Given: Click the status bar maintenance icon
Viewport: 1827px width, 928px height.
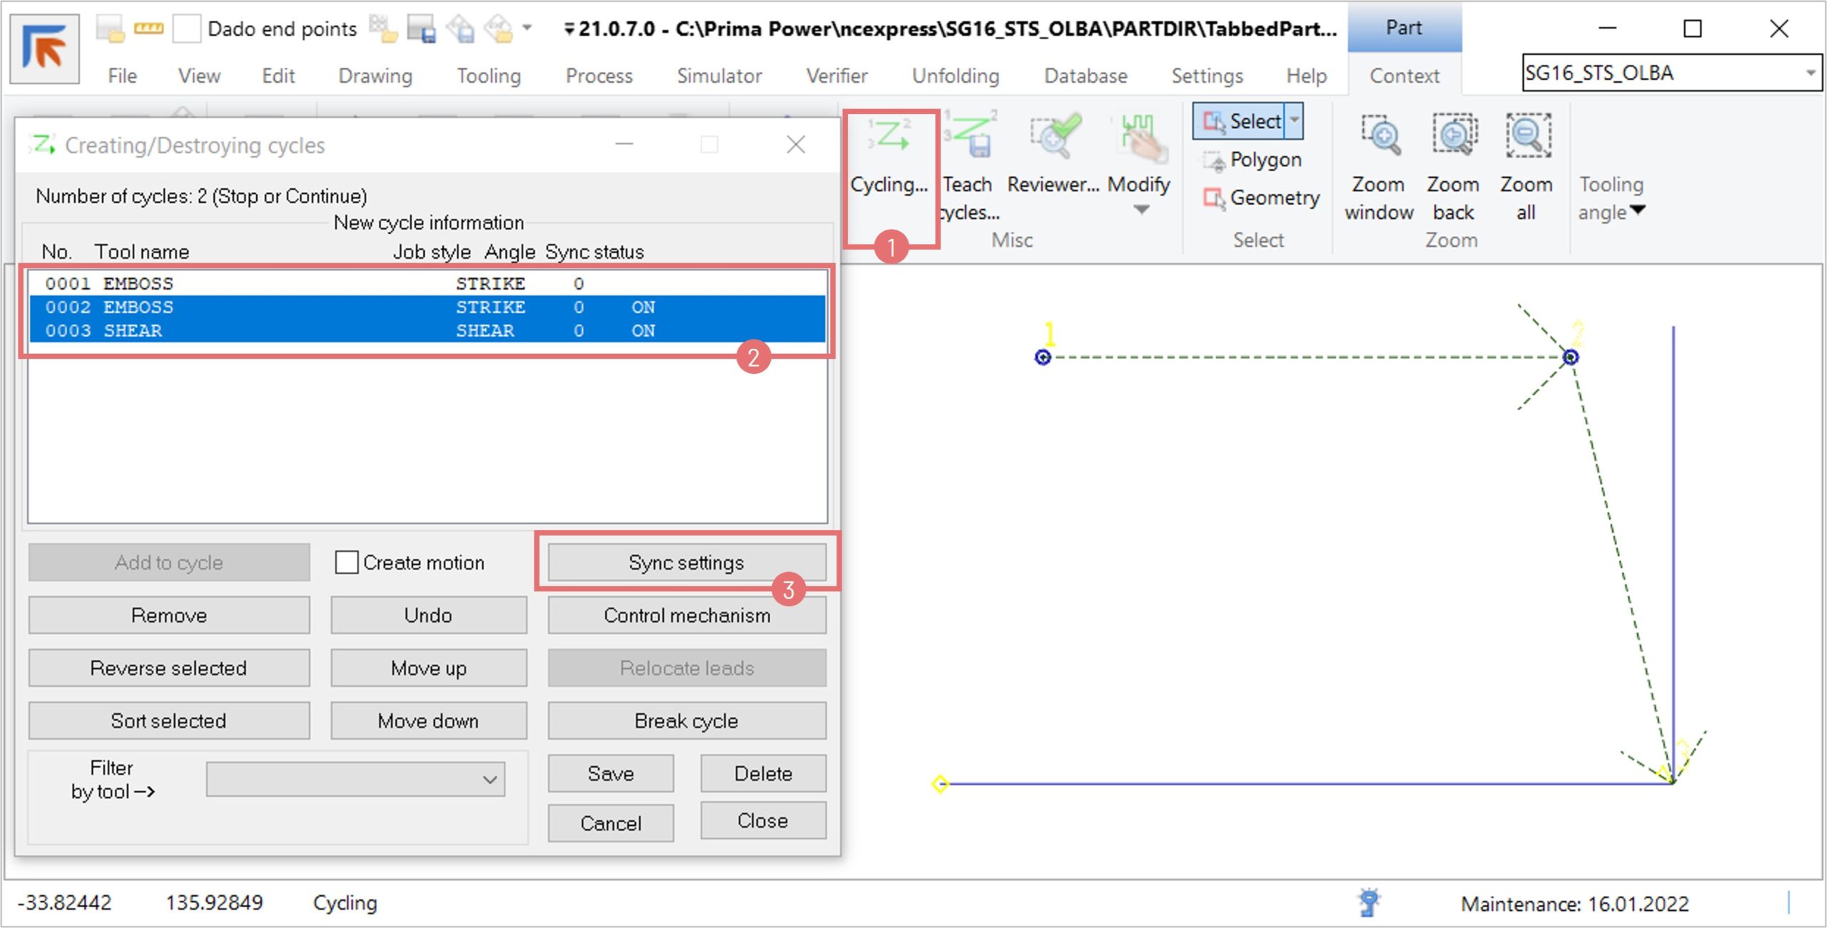Looking at the screenshot, I should pyautogui.click(x=1368, y=902).
